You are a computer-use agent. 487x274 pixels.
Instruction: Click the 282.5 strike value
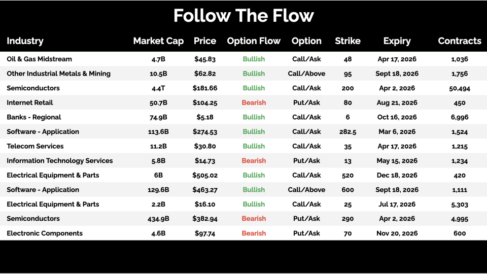(347, 132)
